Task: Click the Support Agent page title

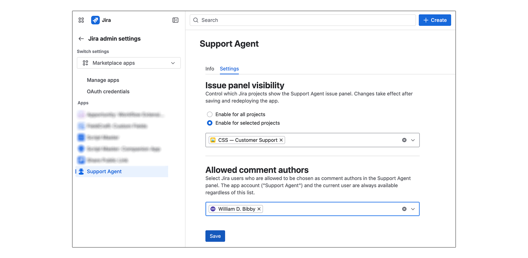Action: pos(229,44)
